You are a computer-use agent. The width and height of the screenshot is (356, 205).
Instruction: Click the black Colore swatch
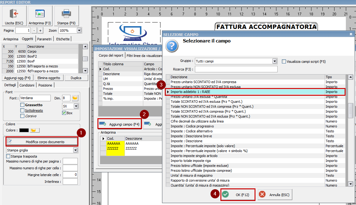click(x=24, y=130)
